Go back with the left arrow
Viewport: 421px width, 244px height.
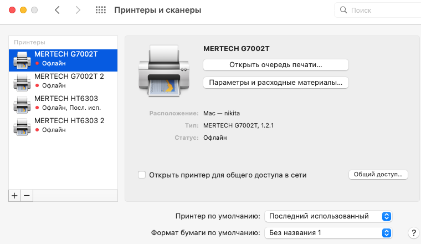[58, 10]
